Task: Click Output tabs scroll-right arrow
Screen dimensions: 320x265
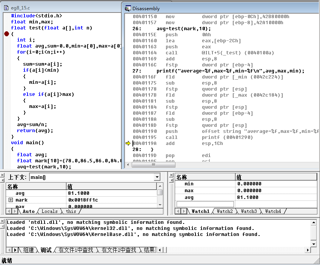Action: [x=15, y=250]
